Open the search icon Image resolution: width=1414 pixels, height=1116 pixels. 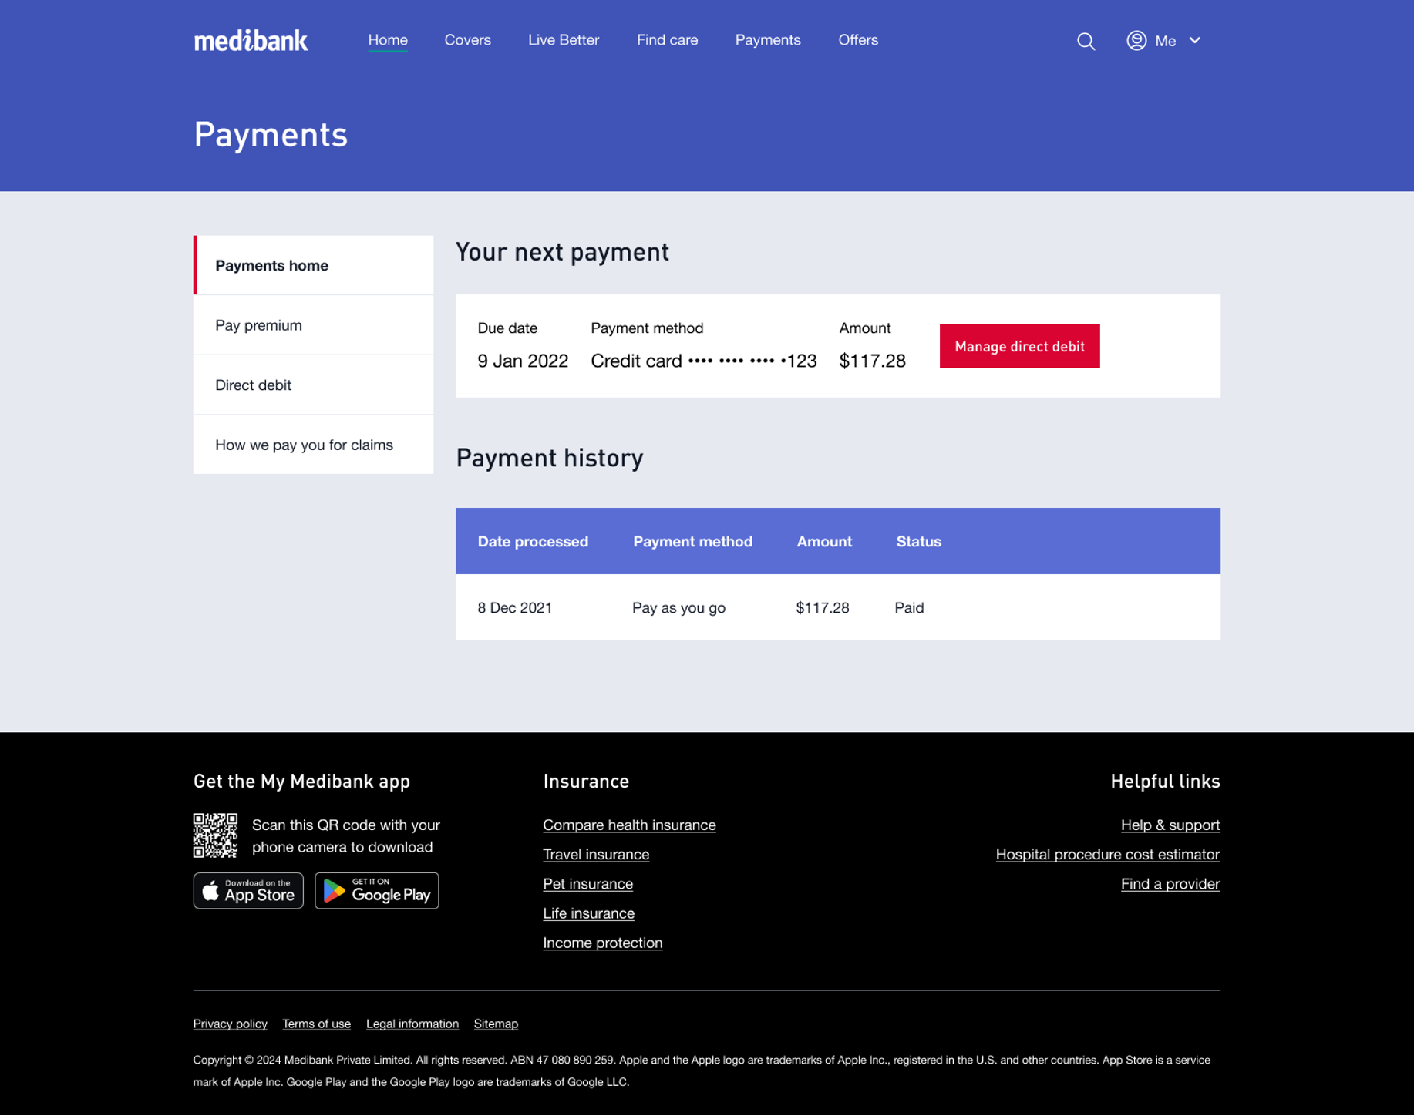coord(1086,42)
